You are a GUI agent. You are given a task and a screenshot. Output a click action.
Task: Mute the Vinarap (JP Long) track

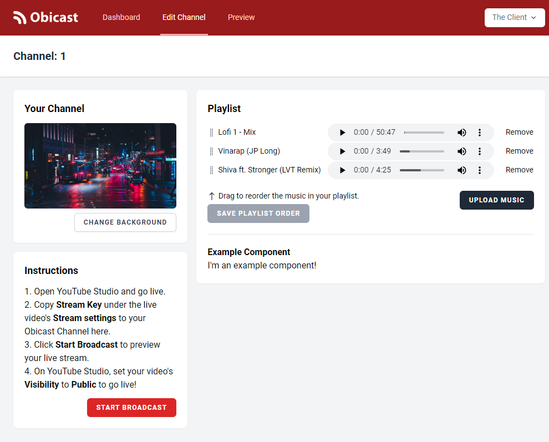click(461, 151)
